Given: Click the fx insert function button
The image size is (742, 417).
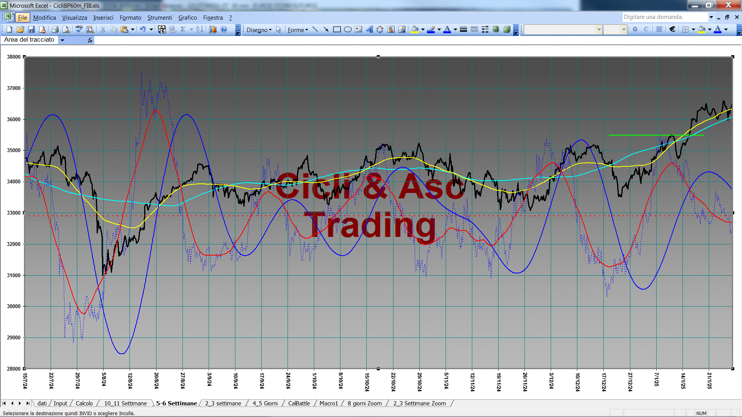Looking at the screenshot, I should pyautogui.click(x=90, y=40).
